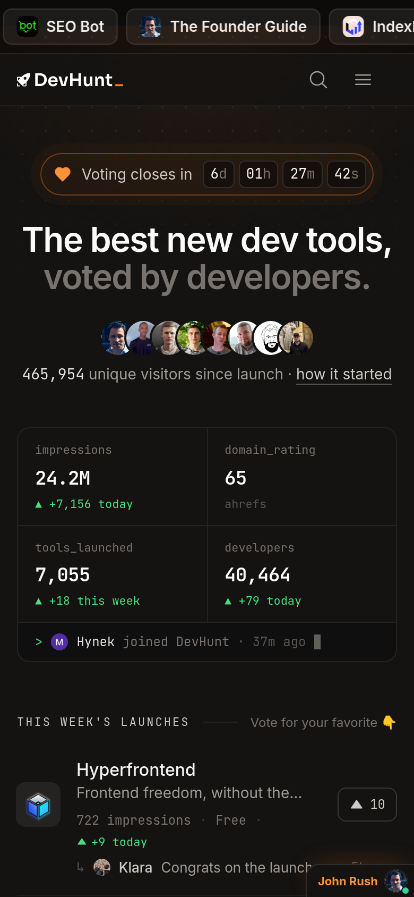Click the first visitor avatar
This screenshot has width=414, height=897.
coord(117,338)
